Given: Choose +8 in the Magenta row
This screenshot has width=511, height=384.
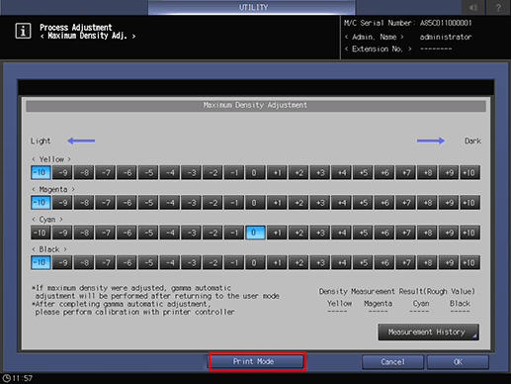Looking at the screenshot, I should coord(427,203).
